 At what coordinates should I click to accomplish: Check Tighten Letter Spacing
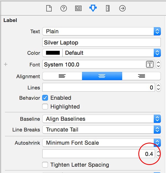[45, 165]
